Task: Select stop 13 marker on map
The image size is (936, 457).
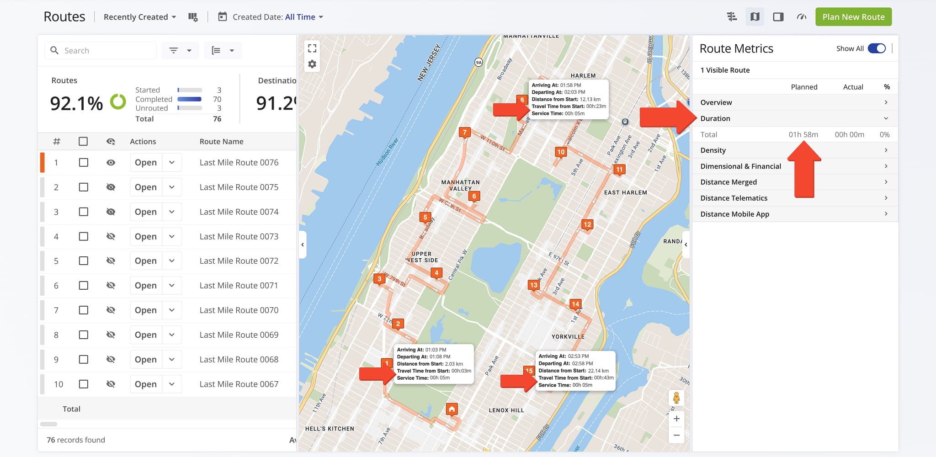Action: 533,285
